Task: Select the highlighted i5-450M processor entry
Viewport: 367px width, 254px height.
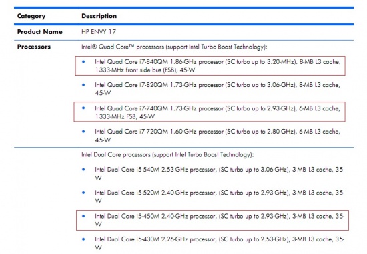Action: pos(212,220)
